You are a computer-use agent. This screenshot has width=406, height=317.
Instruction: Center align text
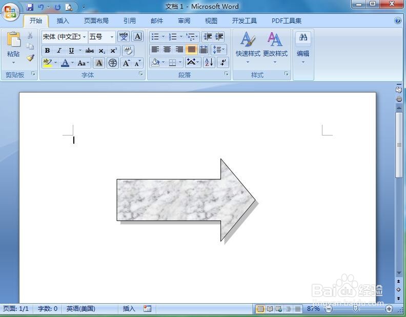[167, 50]
